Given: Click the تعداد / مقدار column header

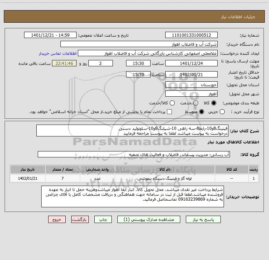Looking at the screenshot, I should coord(63,170).
